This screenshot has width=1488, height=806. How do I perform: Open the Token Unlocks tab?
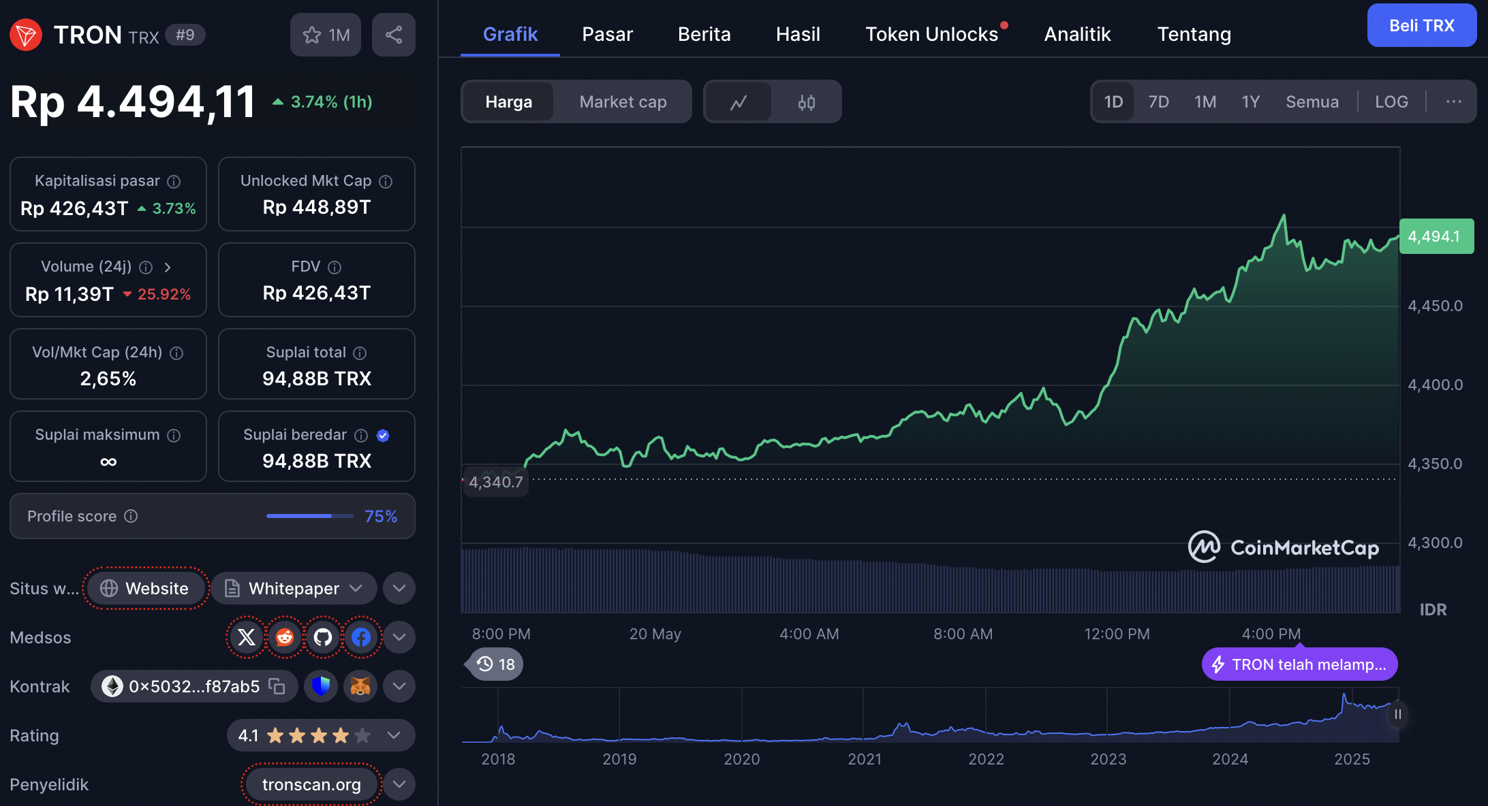pyautogui.click(x=931, y=34)
